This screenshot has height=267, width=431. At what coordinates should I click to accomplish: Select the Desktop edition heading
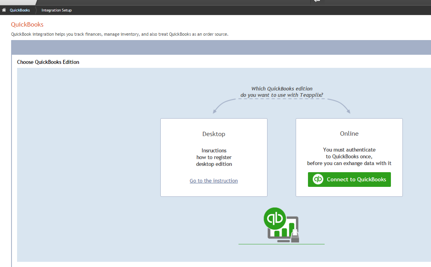click(214, 134)
